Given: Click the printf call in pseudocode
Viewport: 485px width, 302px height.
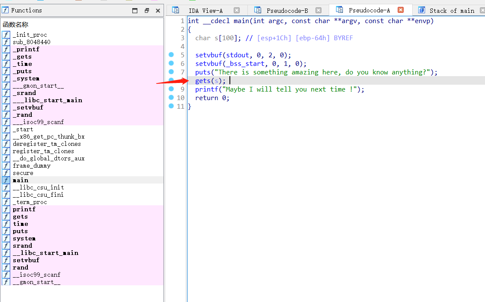Looking at the screenshot, I should pyautogui.click(x=280, y=89).
